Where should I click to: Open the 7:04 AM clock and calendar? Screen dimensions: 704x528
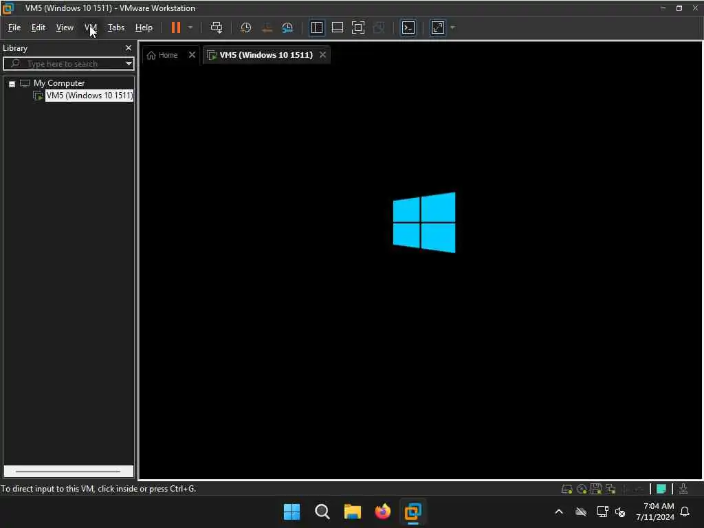(x=655, y=511)
